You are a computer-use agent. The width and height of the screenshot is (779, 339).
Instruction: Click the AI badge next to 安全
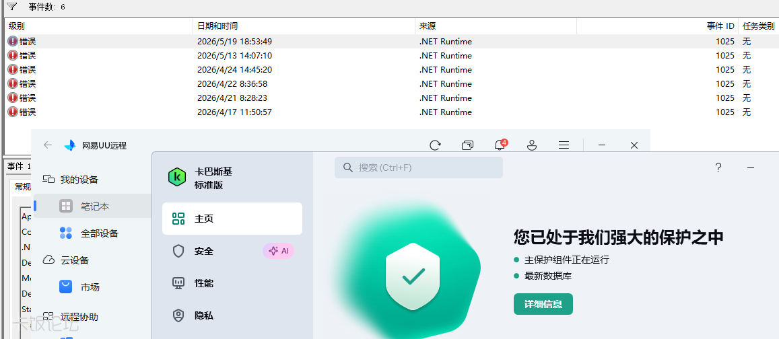[x=278, y=251]
